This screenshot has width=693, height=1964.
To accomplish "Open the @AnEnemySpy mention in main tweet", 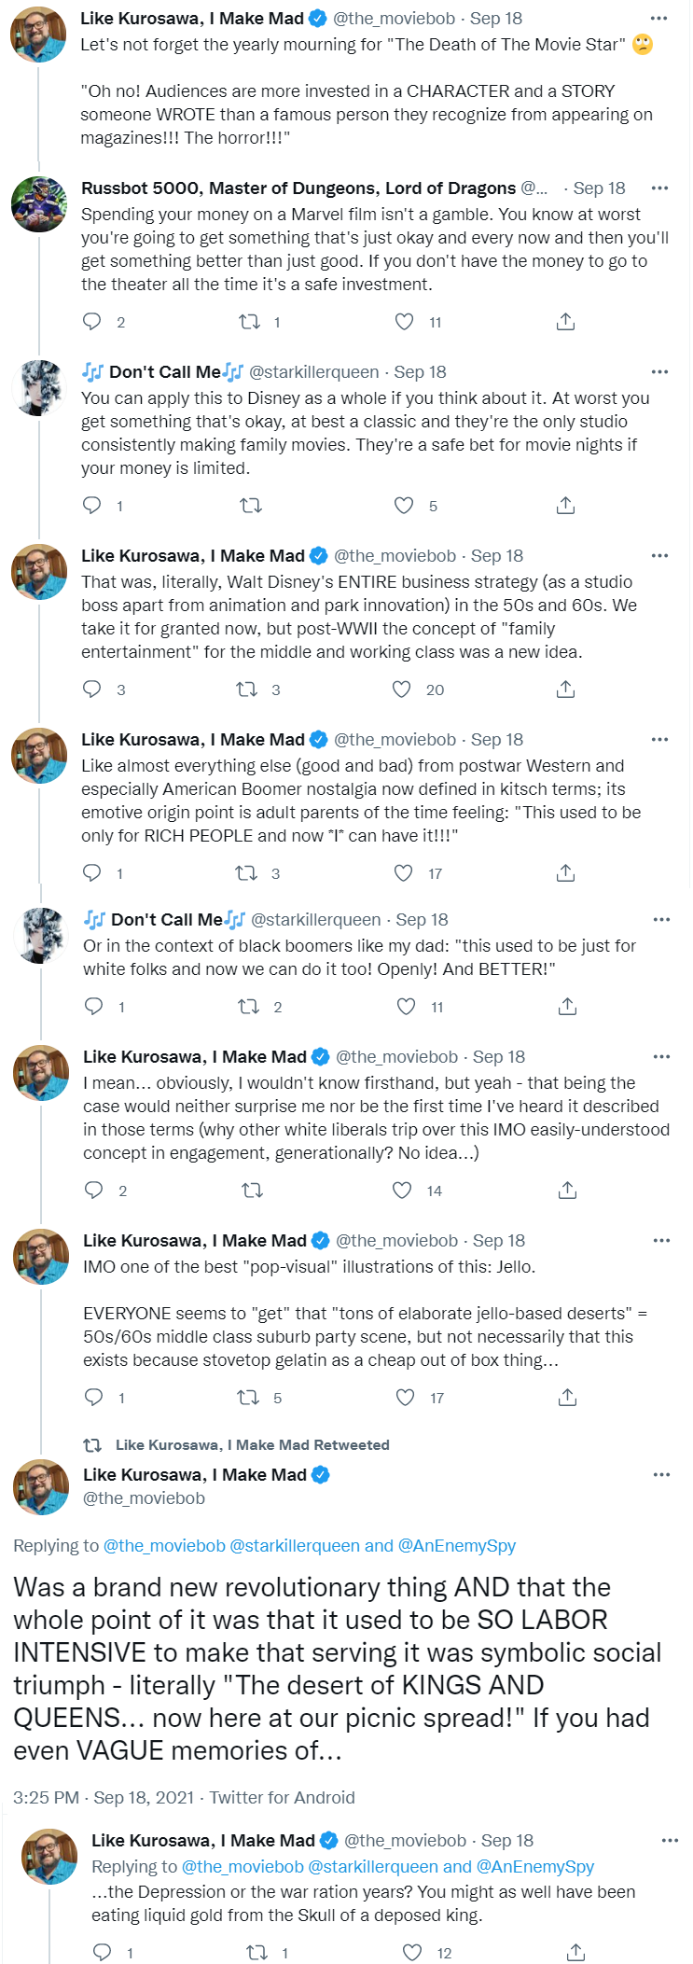I will tap(457, 1546).
